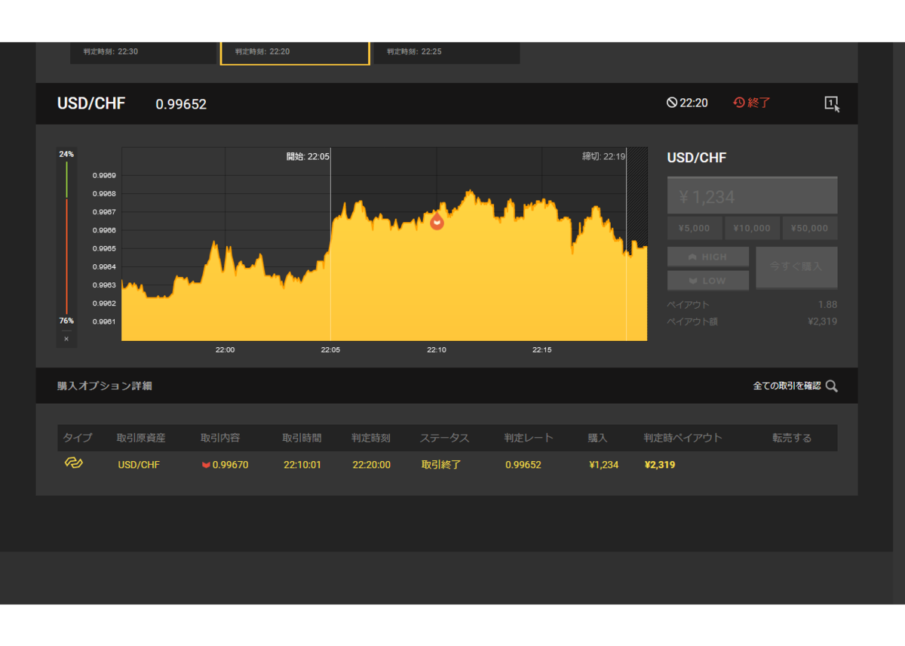Click the ペイアウト額 ¥2,319 value
Viewport: 905px width, 646px height.
point(822,321)
